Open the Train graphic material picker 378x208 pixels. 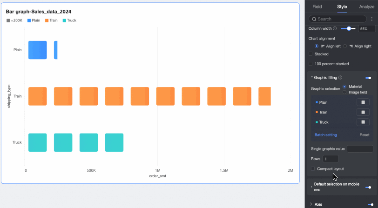tap(363, 112)
